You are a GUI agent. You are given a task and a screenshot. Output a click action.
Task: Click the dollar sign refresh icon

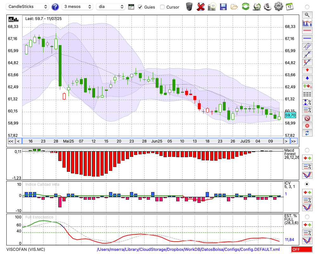click(257, 7)
